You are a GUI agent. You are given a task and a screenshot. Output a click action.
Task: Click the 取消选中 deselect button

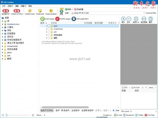click(65, 110)
